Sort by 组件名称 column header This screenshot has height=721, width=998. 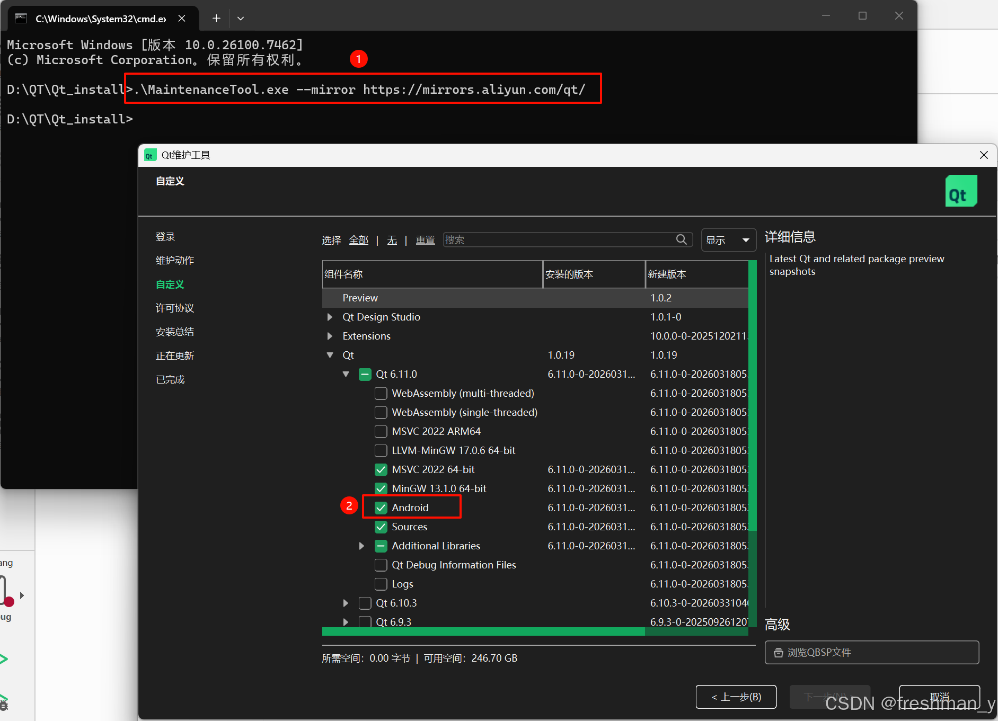[432, 274]
